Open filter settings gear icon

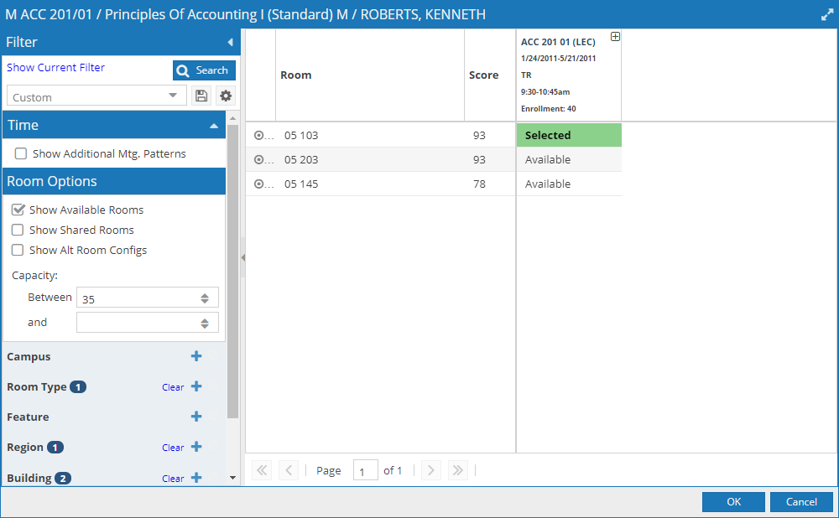tap(226, 96)
